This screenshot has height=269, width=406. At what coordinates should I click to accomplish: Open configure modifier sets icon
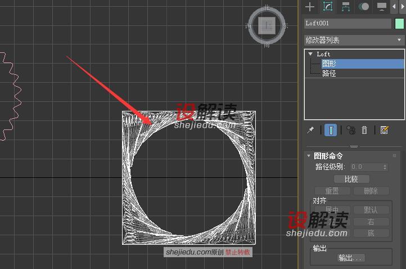[384, 130]
